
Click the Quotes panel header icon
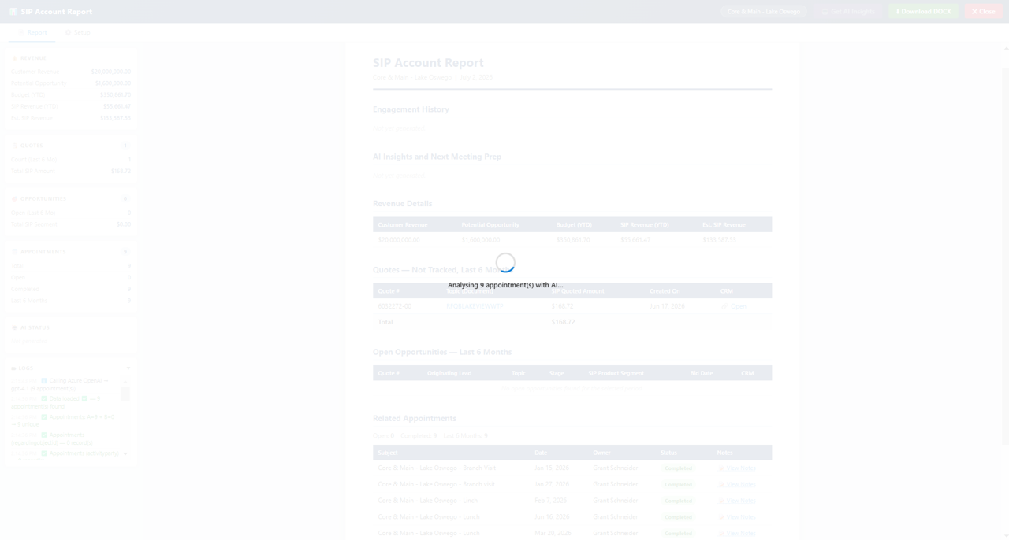click(14, 146)
